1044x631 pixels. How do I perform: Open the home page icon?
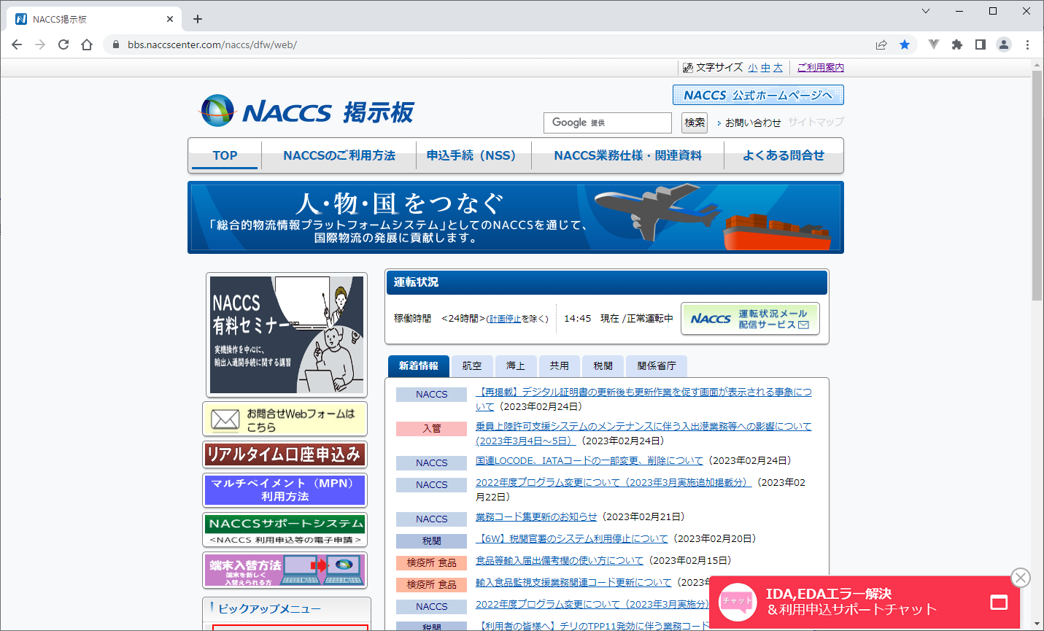coord(87,44)
